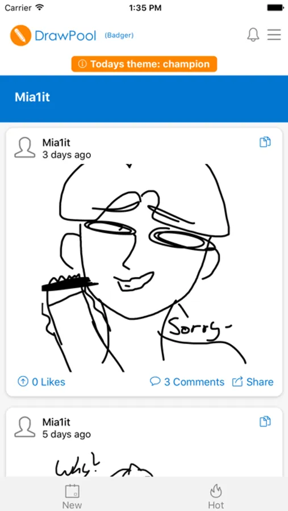The height and width of the screenshot is (511, 288).
Task: Copy the 5 days ago post using its icon
Action: point(265,421)
